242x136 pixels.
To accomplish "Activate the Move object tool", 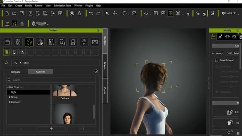I will pos(115,14).
